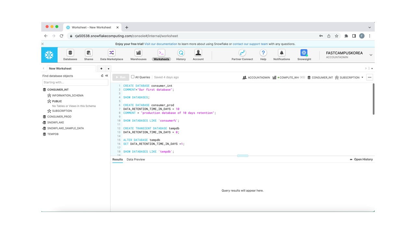Focus the Starting with search field

[75, 83]
